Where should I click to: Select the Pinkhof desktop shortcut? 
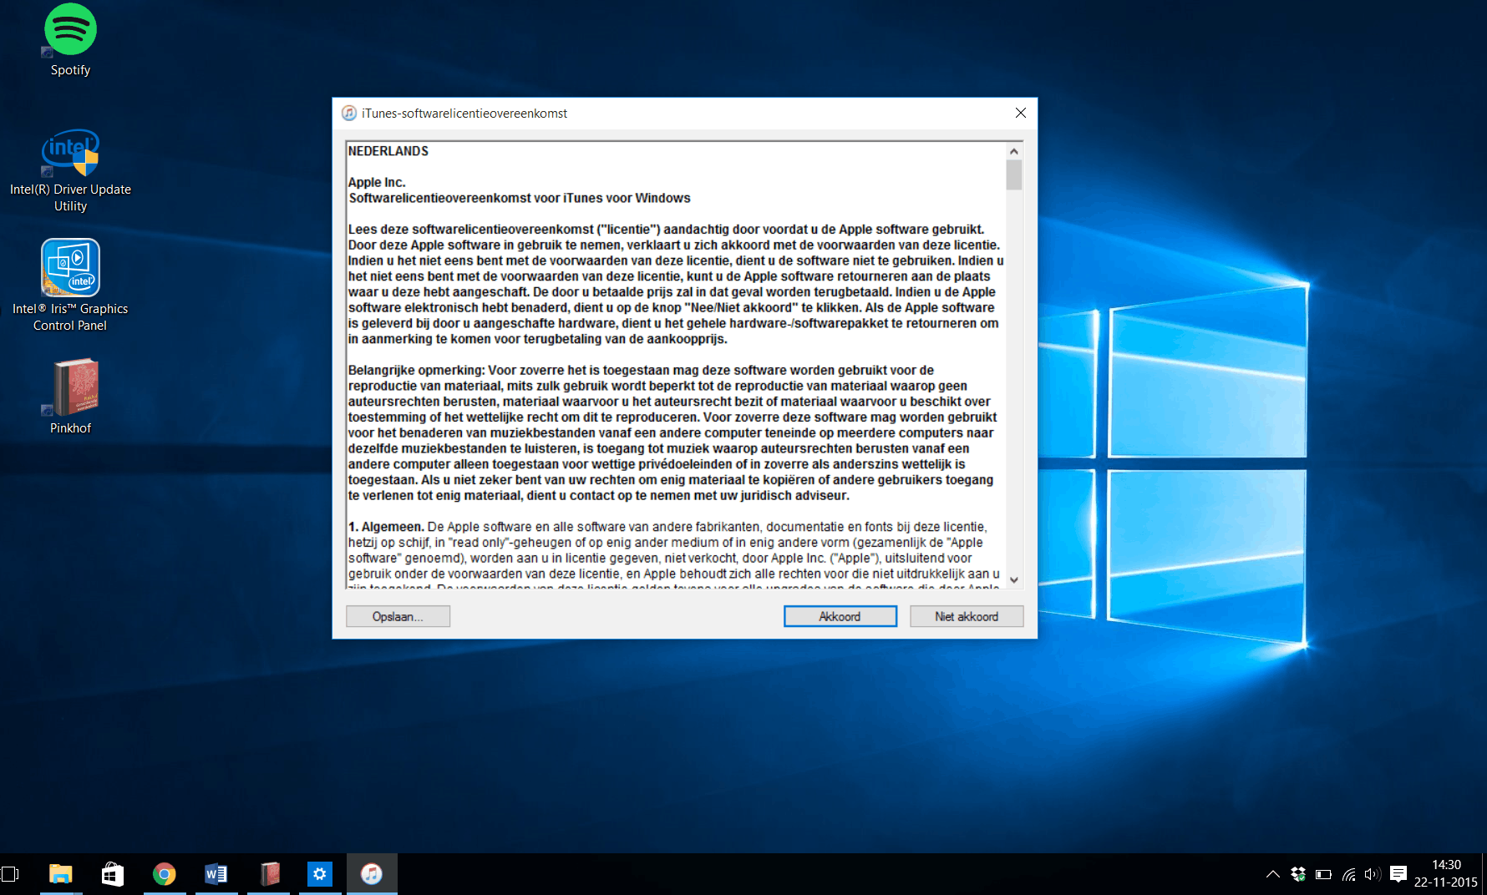(x=70, y=397)
